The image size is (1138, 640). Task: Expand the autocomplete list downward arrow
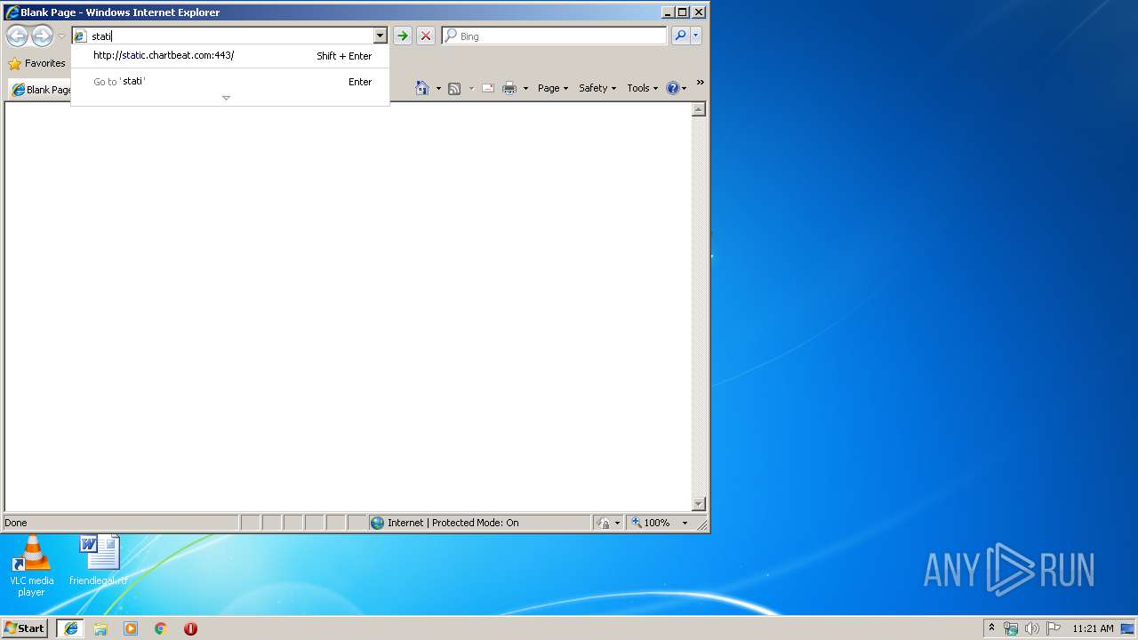coord(226,98)
